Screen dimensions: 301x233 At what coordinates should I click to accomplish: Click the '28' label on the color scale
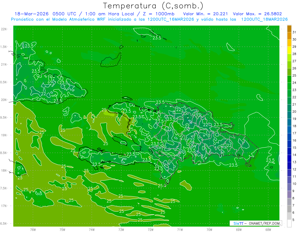(294, 54)
